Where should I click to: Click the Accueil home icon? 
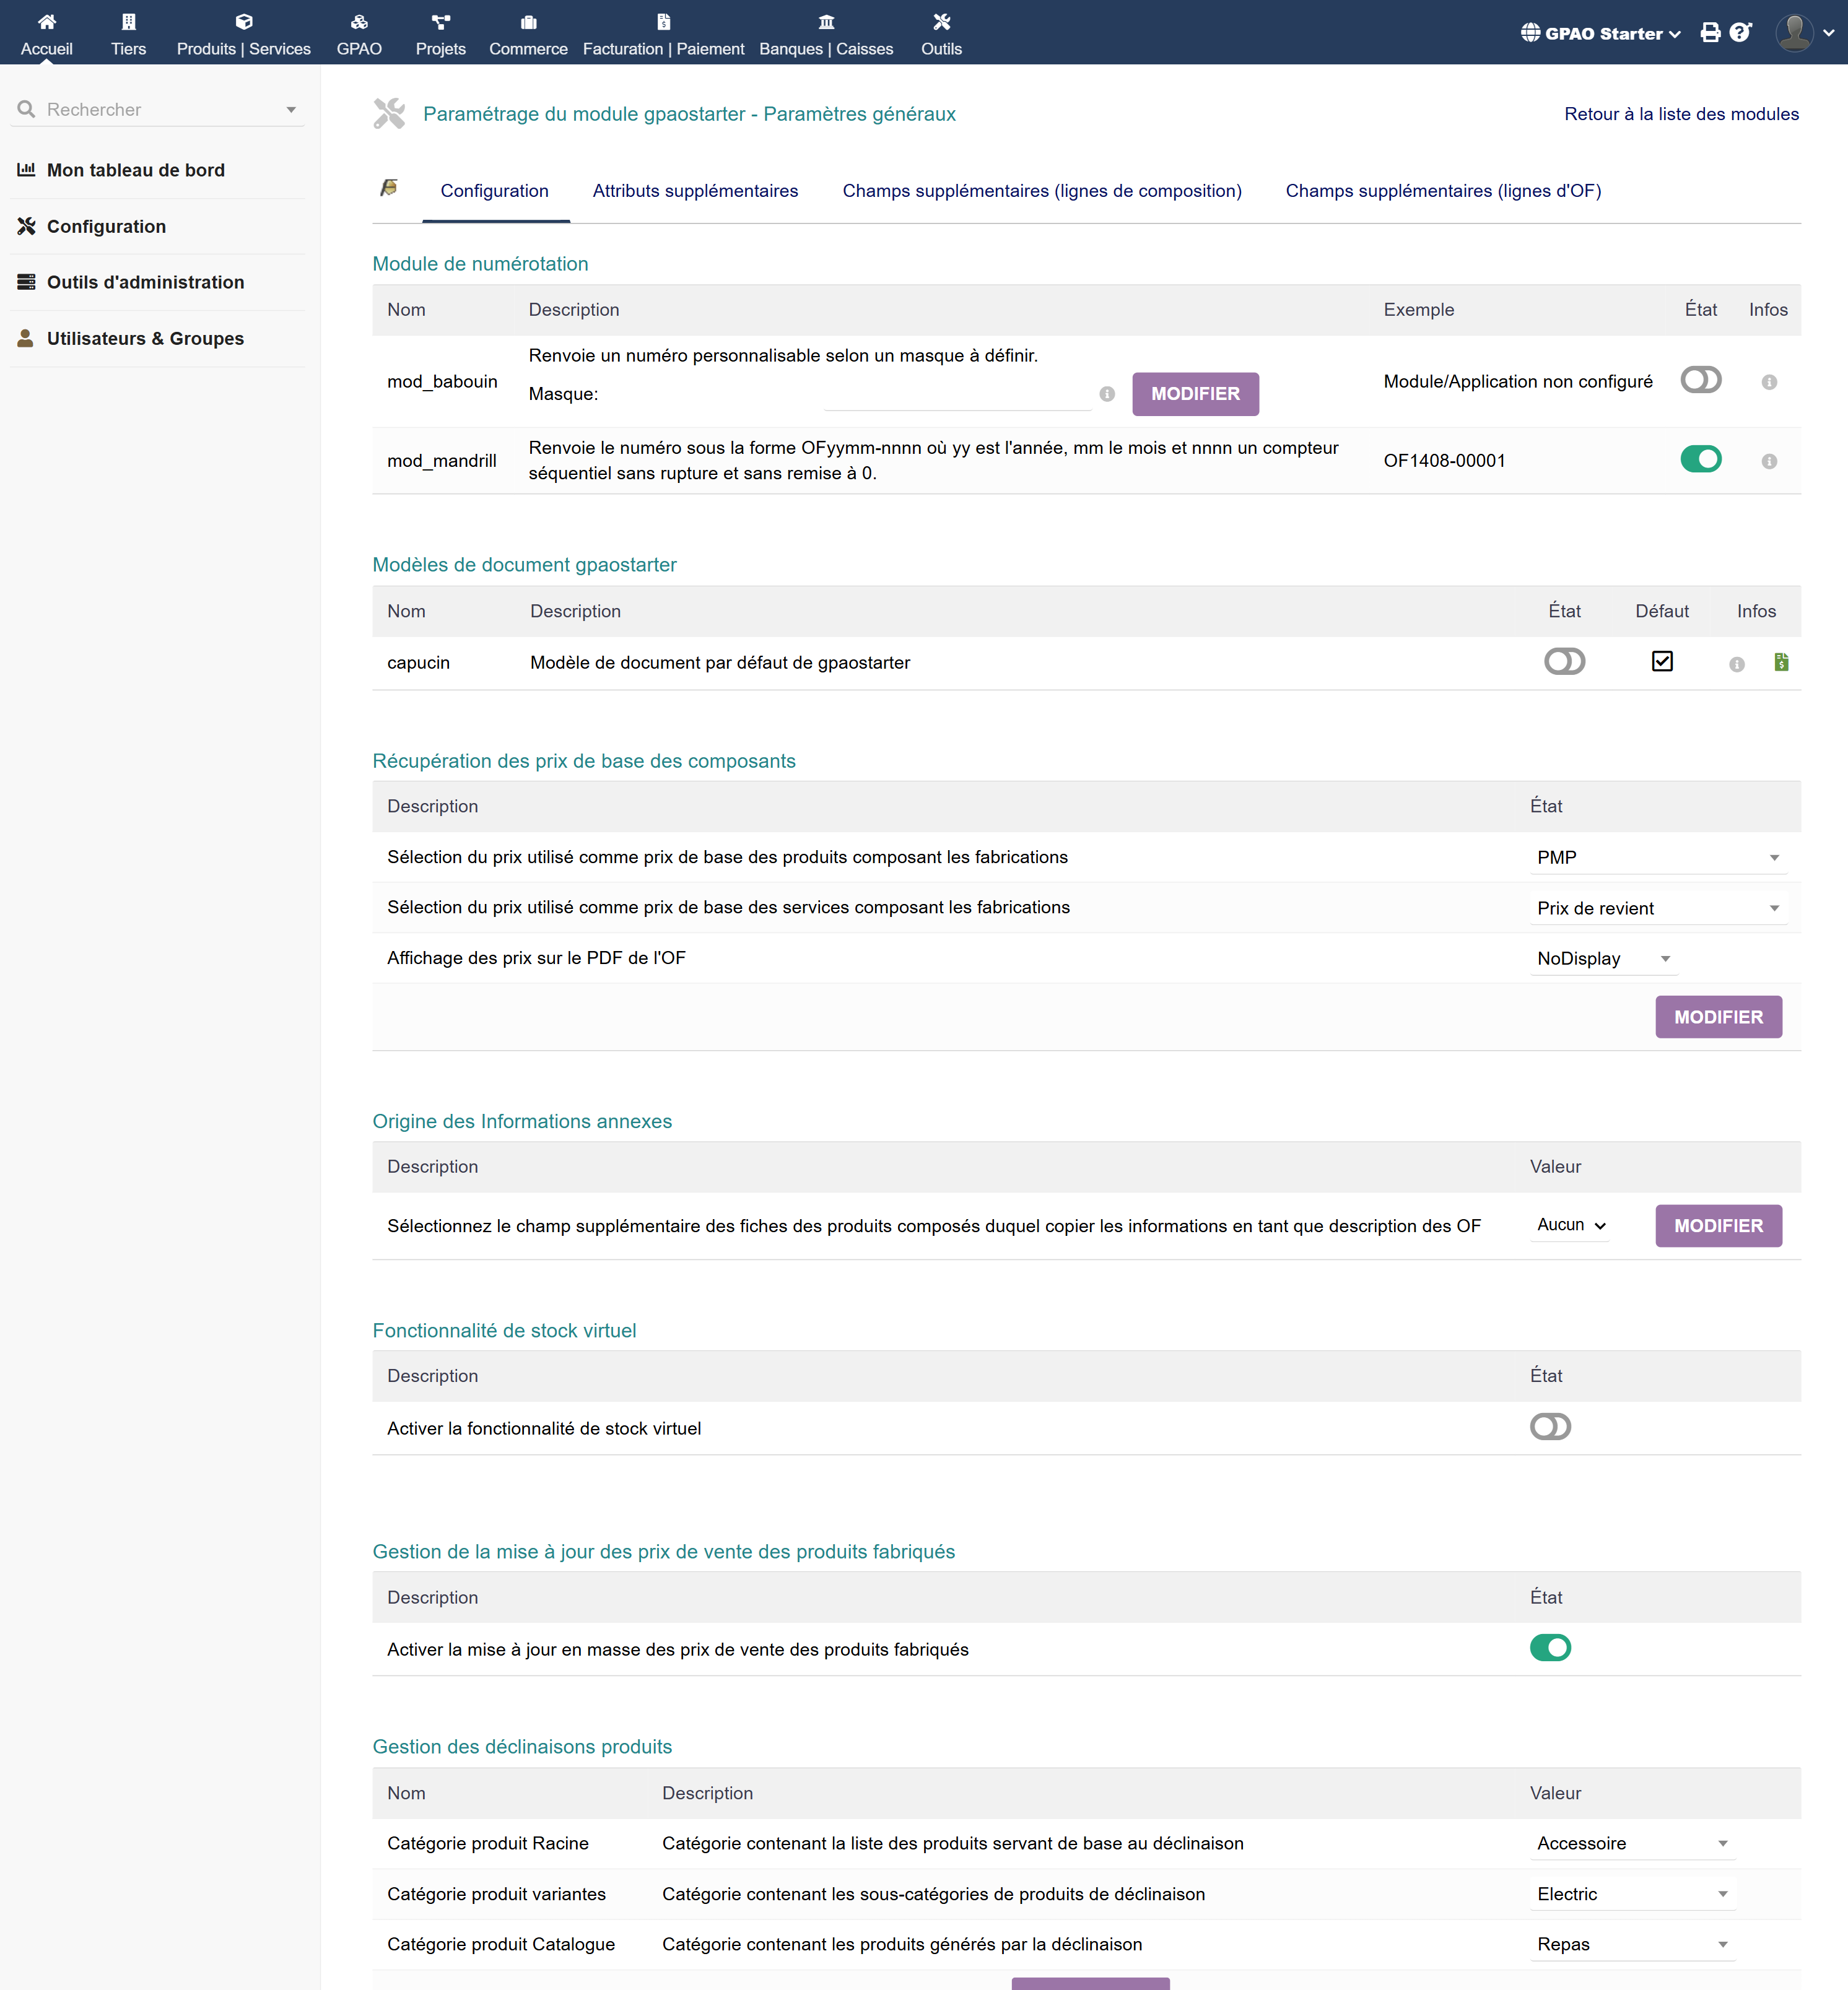pos(46,22)
